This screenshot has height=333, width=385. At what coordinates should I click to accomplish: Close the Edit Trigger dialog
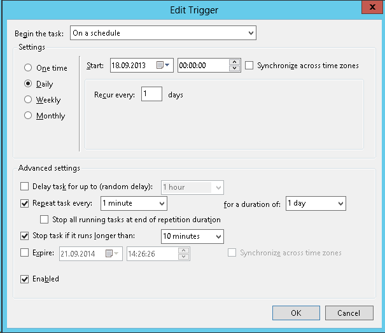[372, 7]
